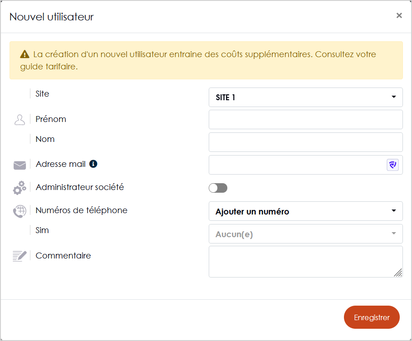412x341 pixels.
Task: Click the user silhouette icon beside Prénom
Action: coord(20,120)
